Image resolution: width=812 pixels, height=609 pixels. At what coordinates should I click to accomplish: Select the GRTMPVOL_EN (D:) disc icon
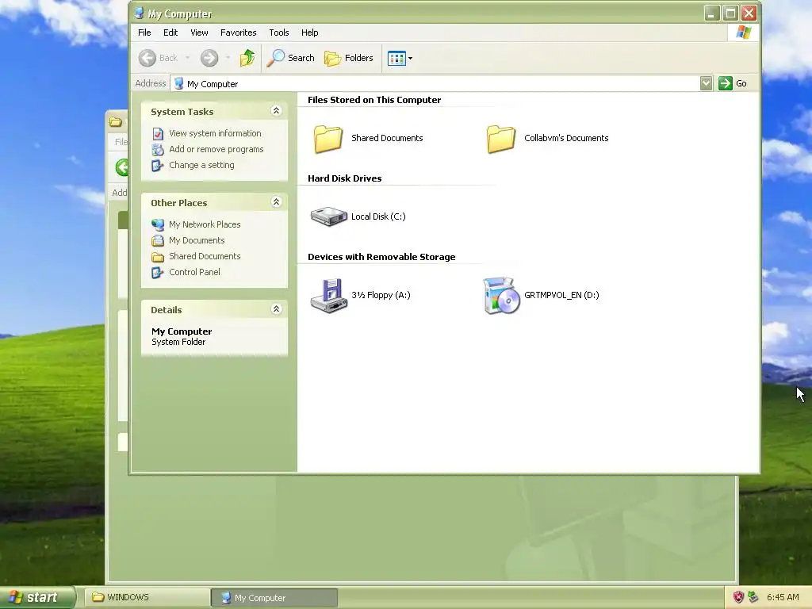point(501,296)
